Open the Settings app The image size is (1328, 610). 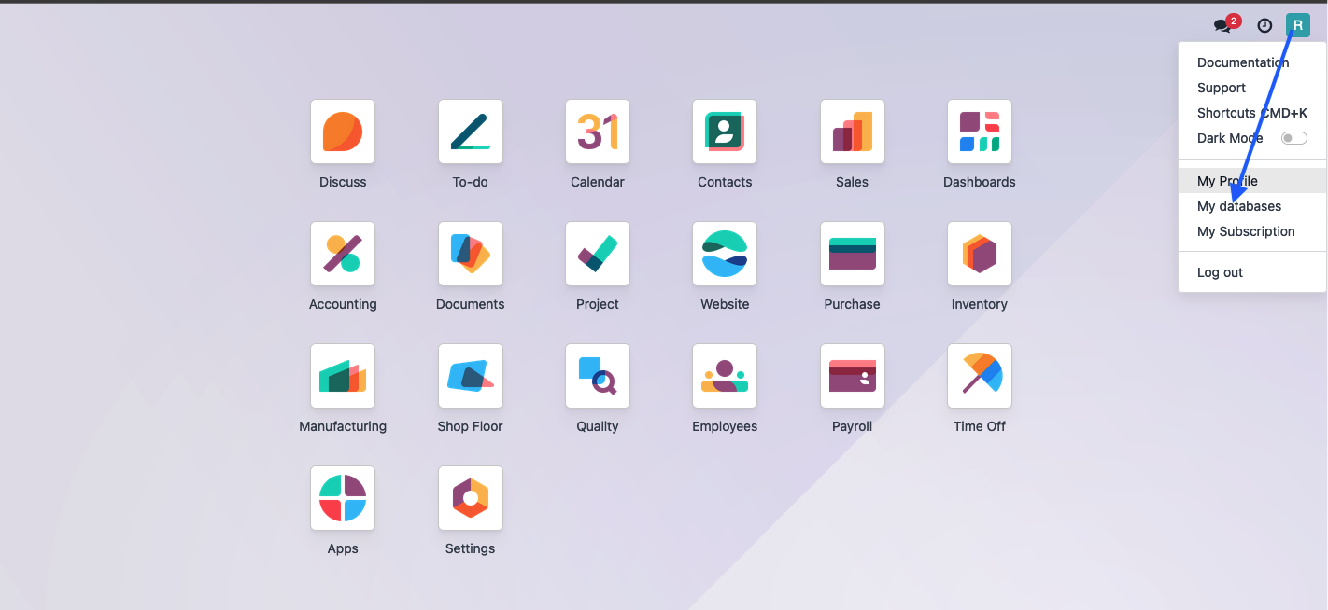tap(471, 498)
